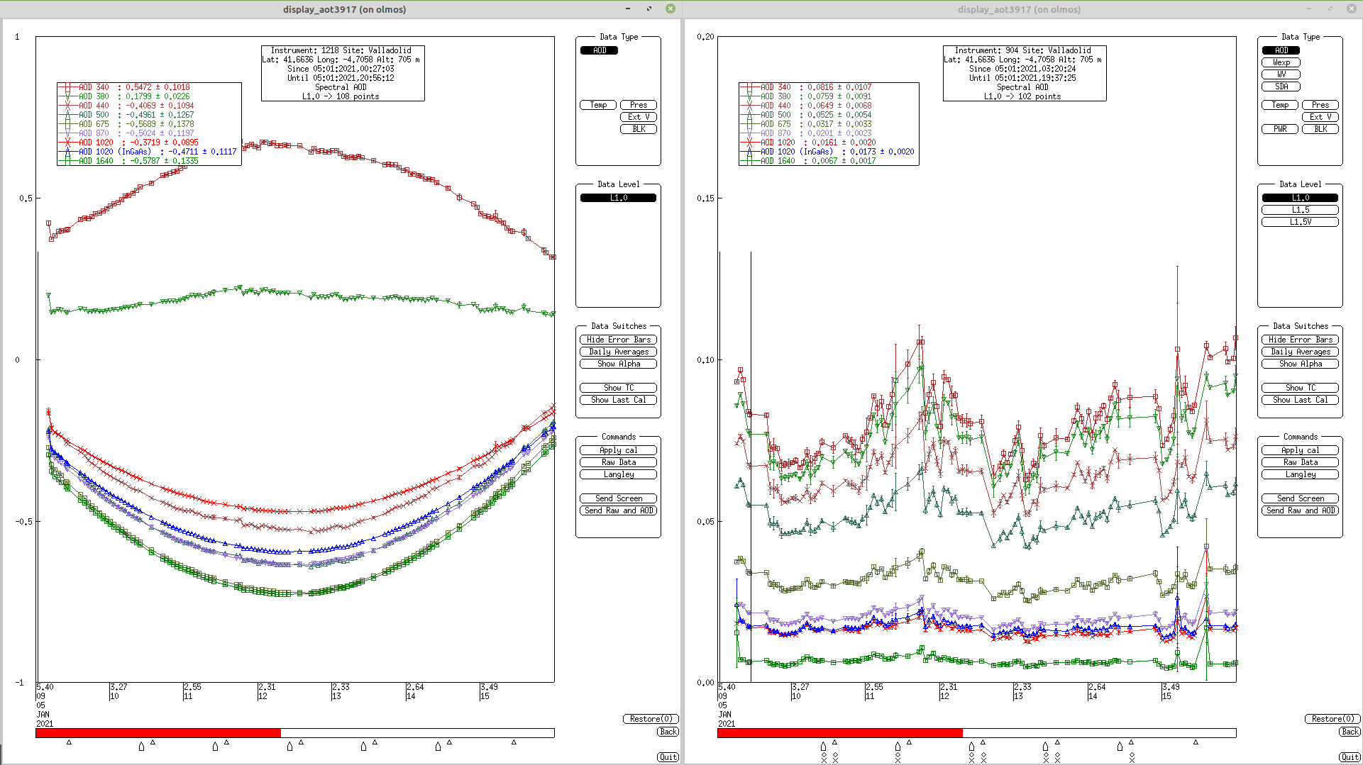Select AOD 500 legend entry in right window
This screenshot has height=765, width=1363.
[x=806, y=115]
